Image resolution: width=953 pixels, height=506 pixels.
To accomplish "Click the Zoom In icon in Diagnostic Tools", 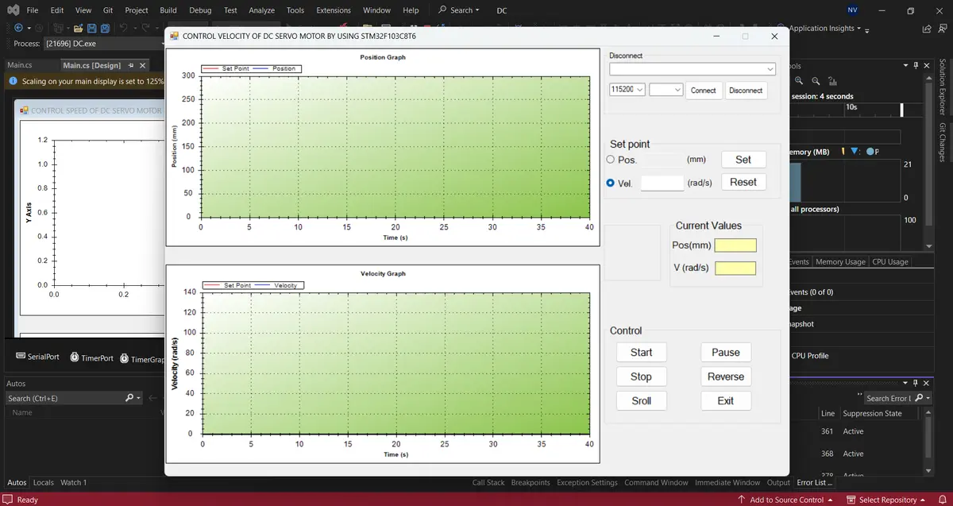I will pos(799,81).
